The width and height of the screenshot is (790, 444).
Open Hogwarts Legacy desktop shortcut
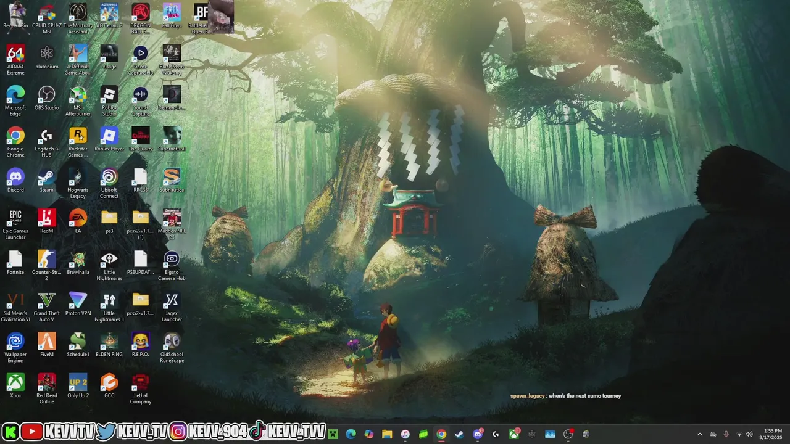click(x=78, y=184)
